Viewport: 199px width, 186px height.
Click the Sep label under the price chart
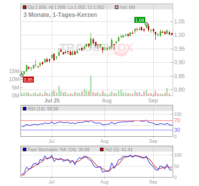point(153,100)
